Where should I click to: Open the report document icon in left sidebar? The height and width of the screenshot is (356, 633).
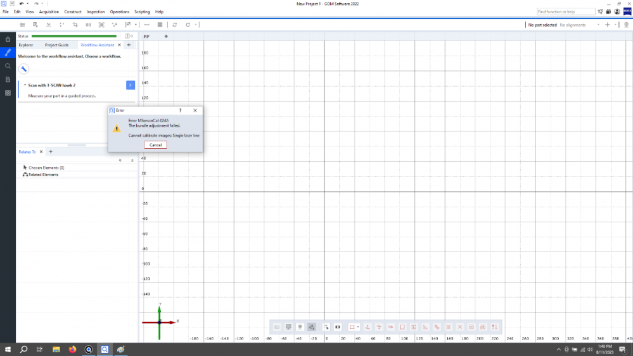click(x=8, y=79)
